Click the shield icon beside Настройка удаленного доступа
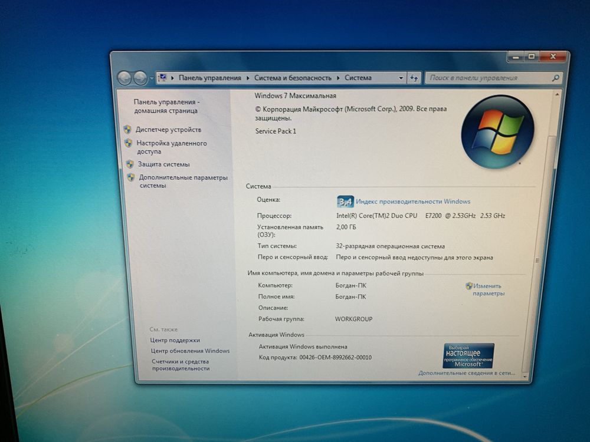Image resolution: width=590 pixels, height=442 pixels. 128,143
